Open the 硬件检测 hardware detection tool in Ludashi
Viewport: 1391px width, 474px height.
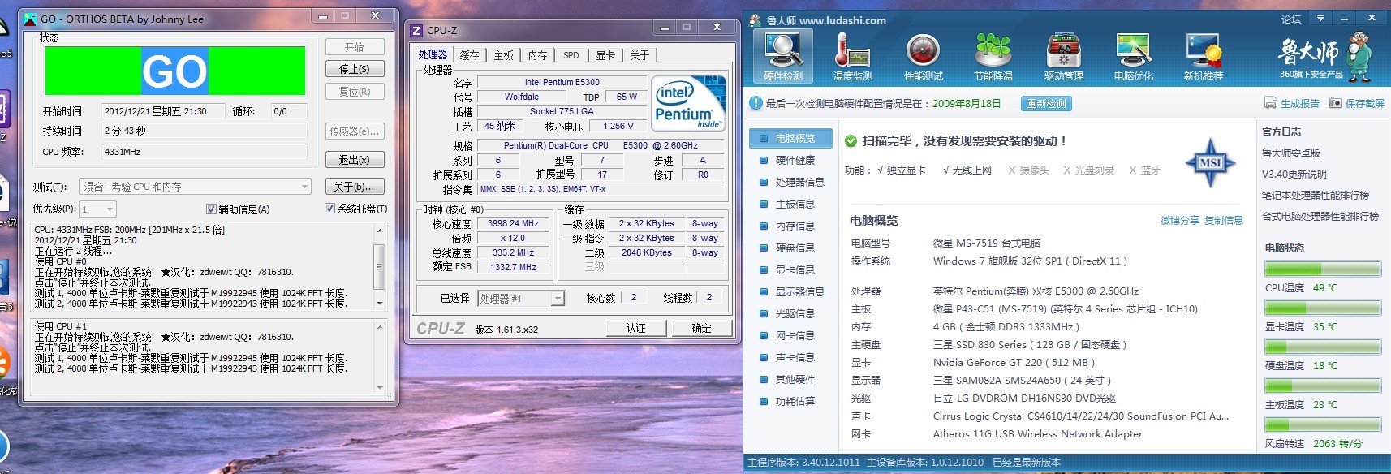tap(783, 56)
